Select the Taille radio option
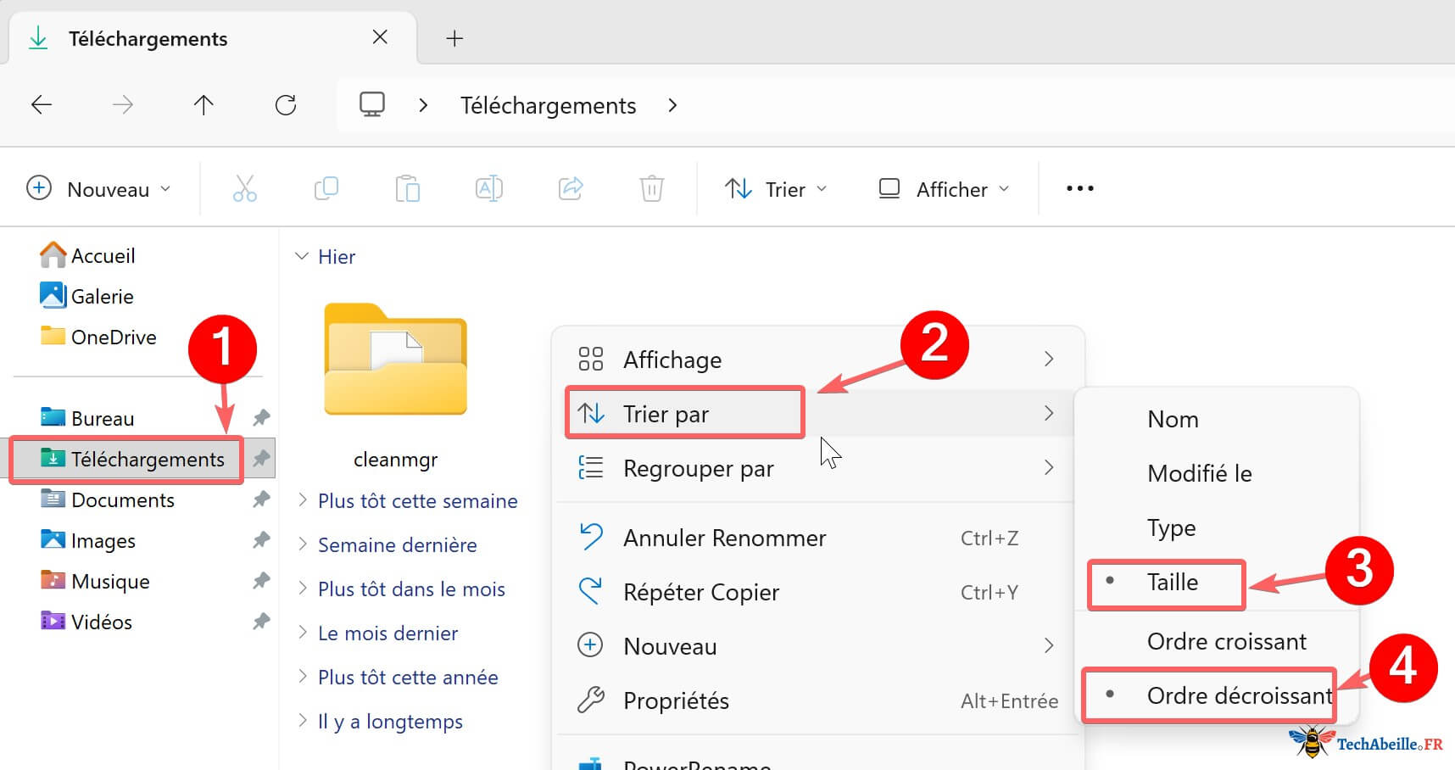The height and width of the screenshot is (770, 1455). pos(1173,583)
